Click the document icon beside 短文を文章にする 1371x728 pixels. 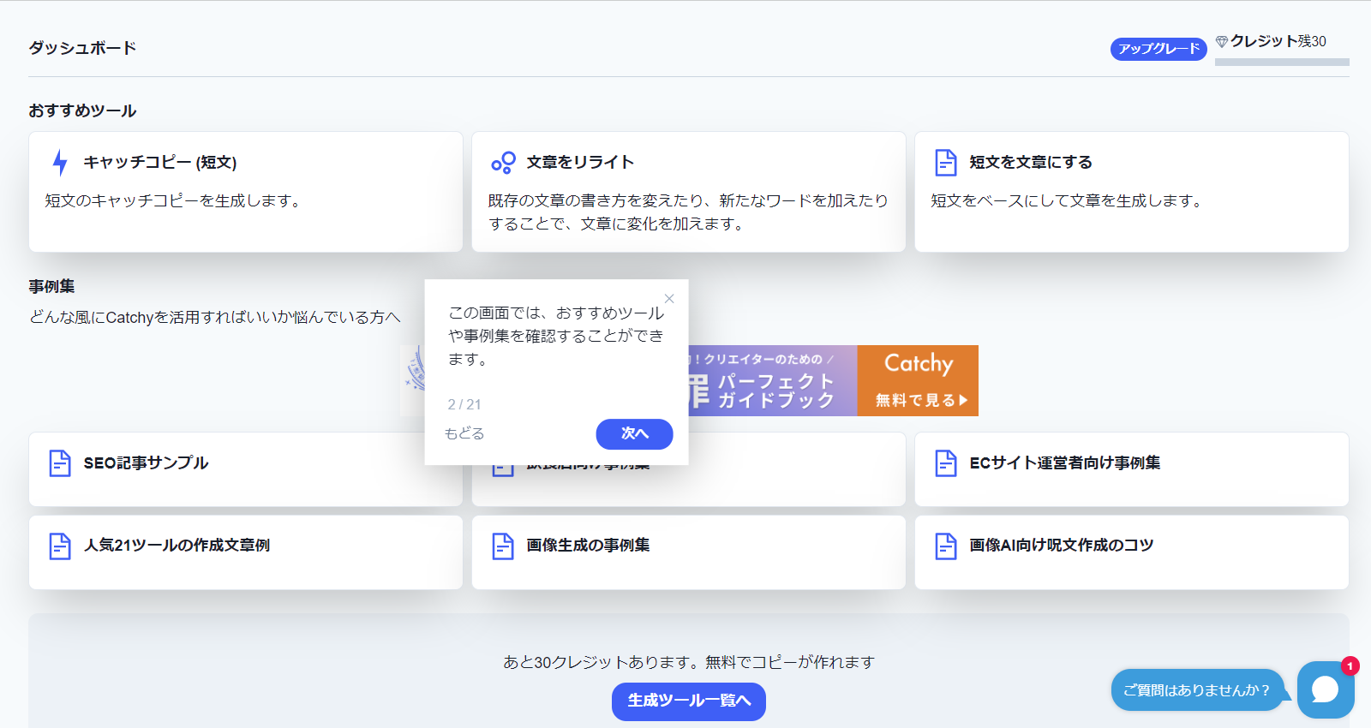(x=946, y=162)
